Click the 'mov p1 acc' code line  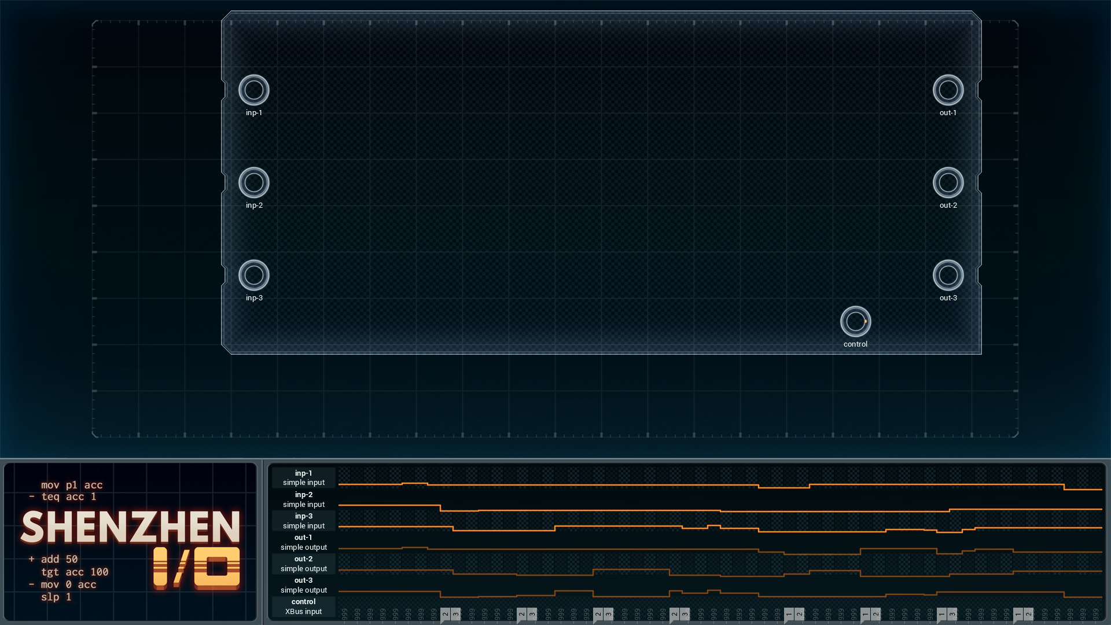[72, 485]
